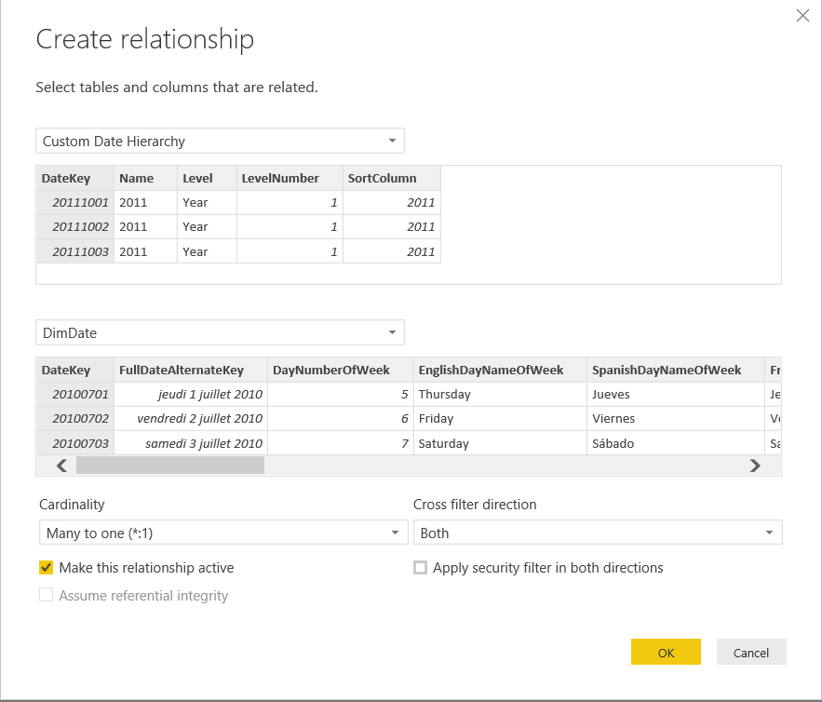Click the right scroll arrow under DimDate table
Screen dimensions: 822x702
pos(756,466)
